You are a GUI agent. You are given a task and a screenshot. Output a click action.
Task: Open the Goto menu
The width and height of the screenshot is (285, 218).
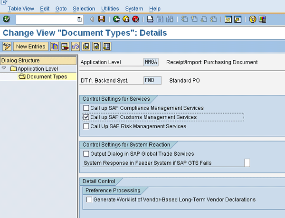click(x=61, y=9)
